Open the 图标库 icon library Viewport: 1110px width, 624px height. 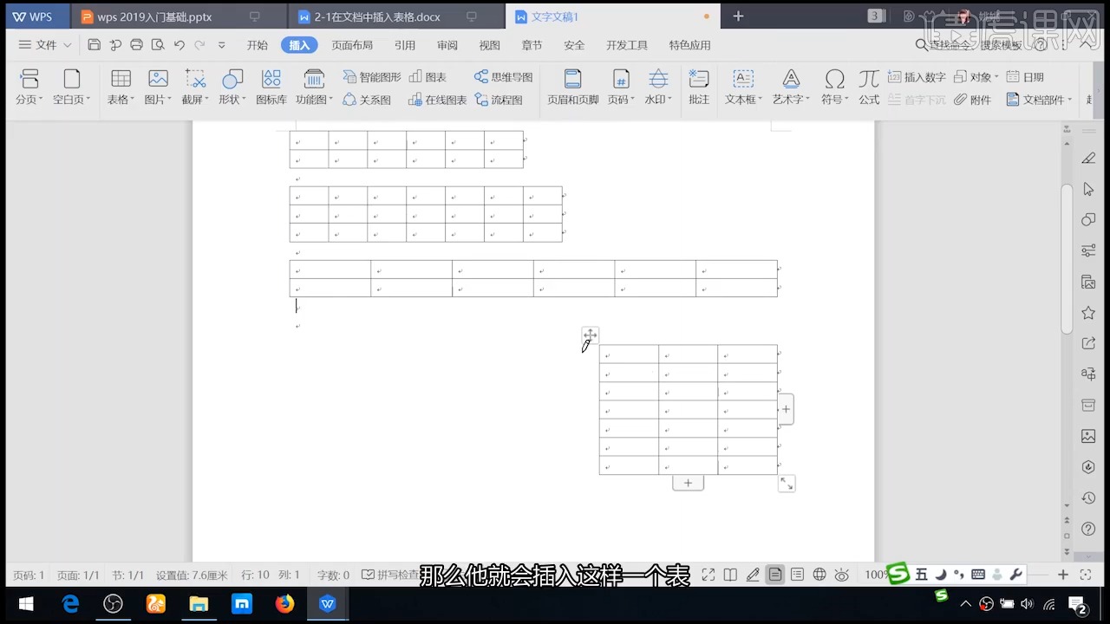coord(271,87)
